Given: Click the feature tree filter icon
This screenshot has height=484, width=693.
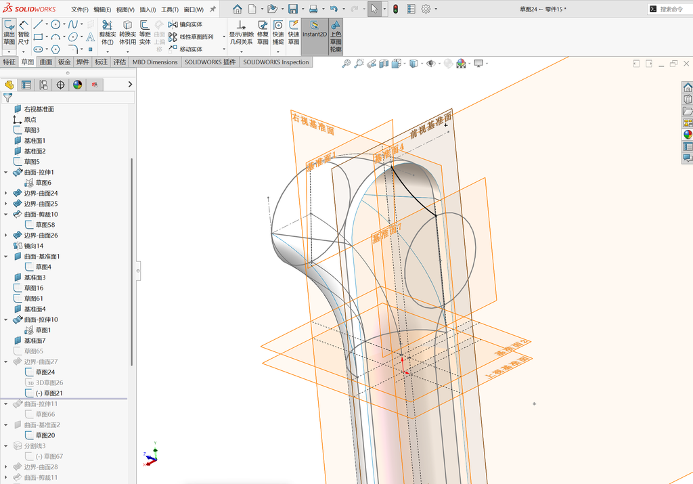Looking at the screenshot, I should tap(7, 97).
